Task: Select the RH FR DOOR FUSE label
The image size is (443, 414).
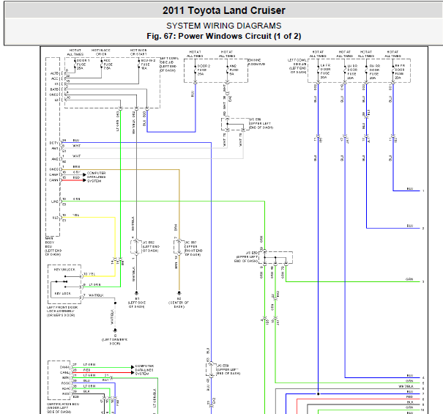Action: coord(400,71)
